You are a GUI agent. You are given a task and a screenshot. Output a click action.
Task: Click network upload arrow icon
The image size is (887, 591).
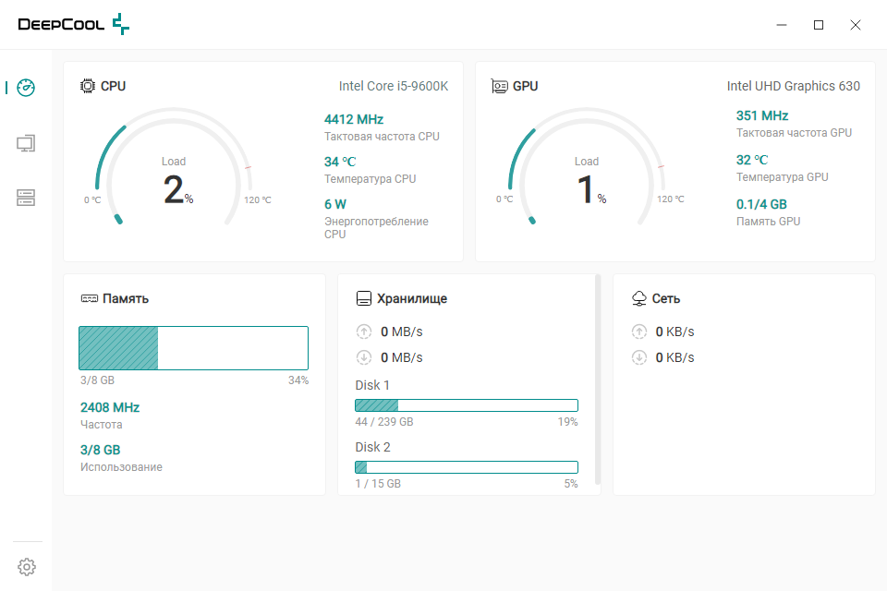click(639, 332)
